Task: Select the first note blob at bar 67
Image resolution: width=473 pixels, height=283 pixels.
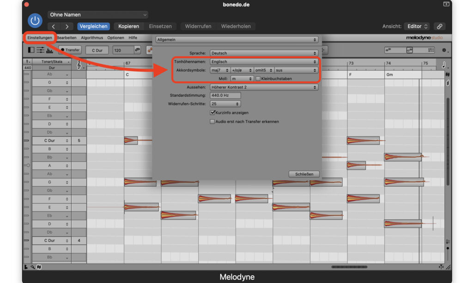Action: point(131,140)
